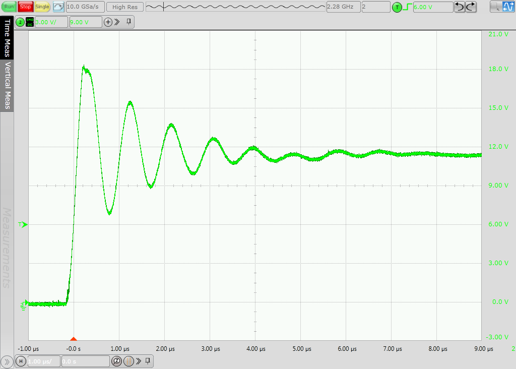
Task: Click the trigger level T marker arrow
Action: click(23, 224)
